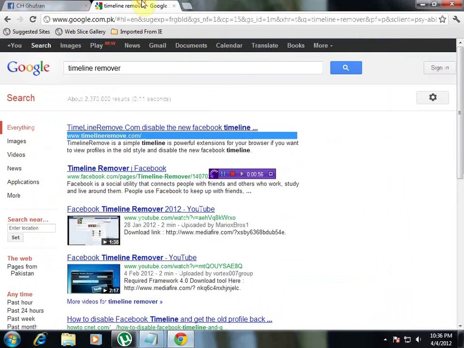Click the recorder play arrow

(242, 174)
